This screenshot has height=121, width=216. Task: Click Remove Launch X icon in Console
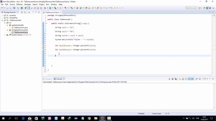pyautogui.click(x=172, y=79)
